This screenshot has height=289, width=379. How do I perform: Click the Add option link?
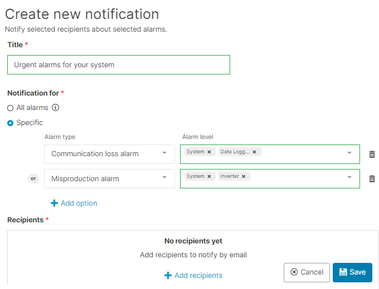[79, 203]
